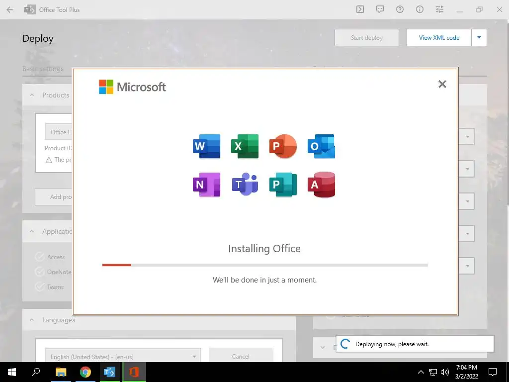Switch to Office Tool Plus taskbar icon

(x=109, y=372)
